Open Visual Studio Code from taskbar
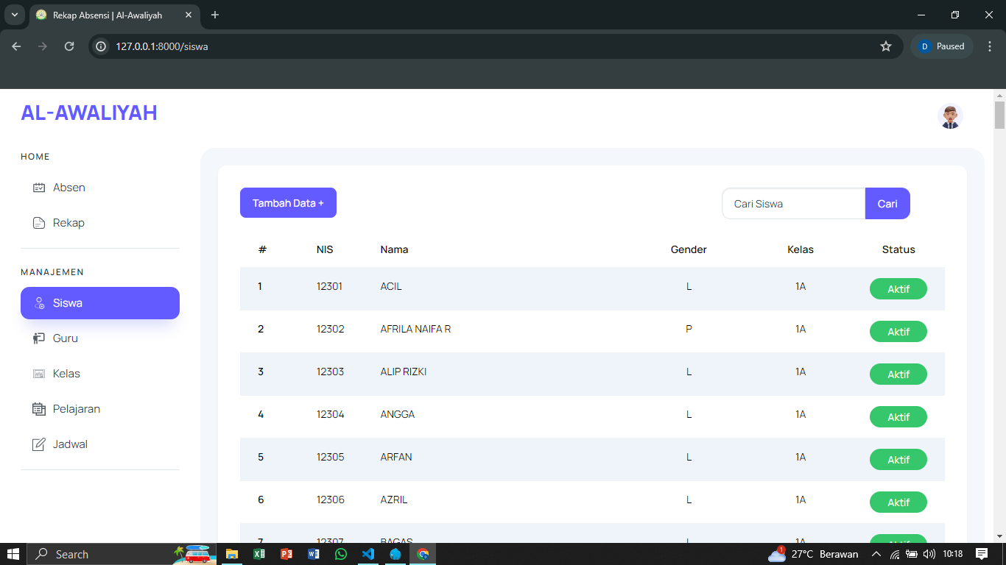Image resolution: width=1006 pixels, height=565 pixels. point(368,554)
